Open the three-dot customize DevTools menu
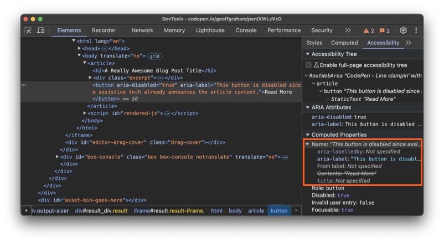444x243 pixels. tap(416, 30)
